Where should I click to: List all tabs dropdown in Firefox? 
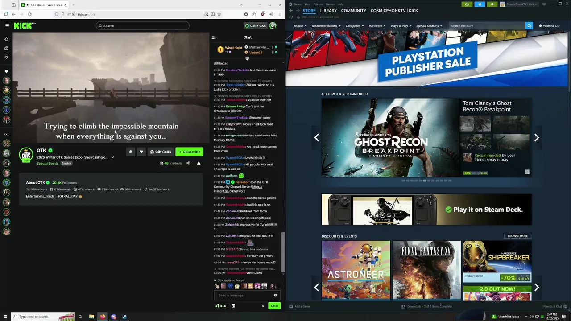click(x=241, y=5)
